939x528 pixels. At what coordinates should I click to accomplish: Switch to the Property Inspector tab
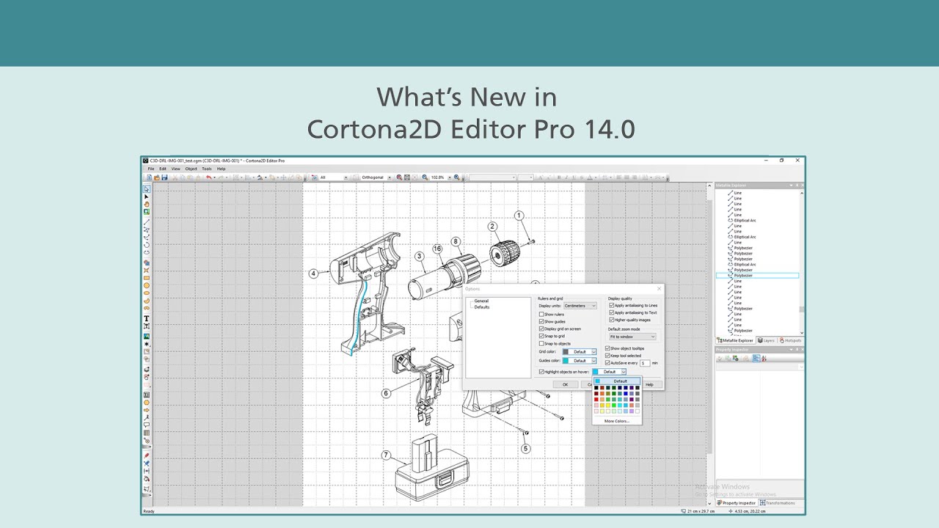pyautogui.click(x=737, y=503)
